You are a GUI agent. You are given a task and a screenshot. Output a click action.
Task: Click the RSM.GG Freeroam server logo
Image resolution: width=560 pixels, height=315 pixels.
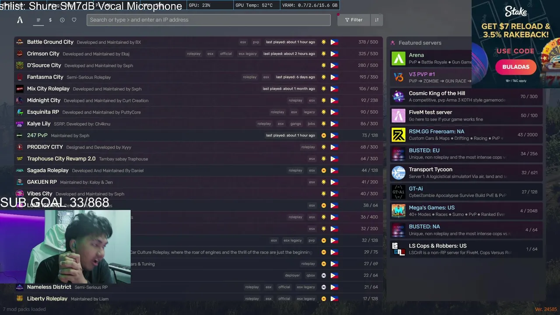click(x=398, y=135)
